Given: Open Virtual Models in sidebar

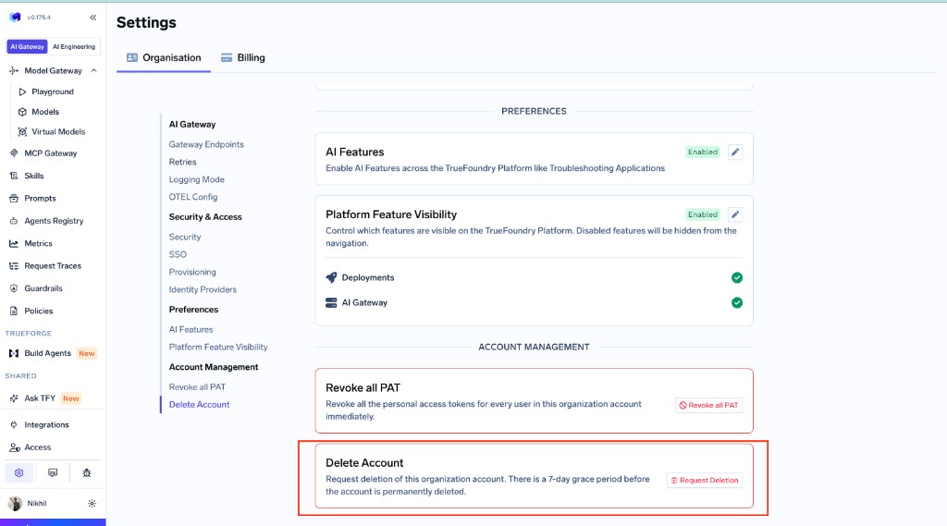Looking at the screenshot, I should click(58, 131).
